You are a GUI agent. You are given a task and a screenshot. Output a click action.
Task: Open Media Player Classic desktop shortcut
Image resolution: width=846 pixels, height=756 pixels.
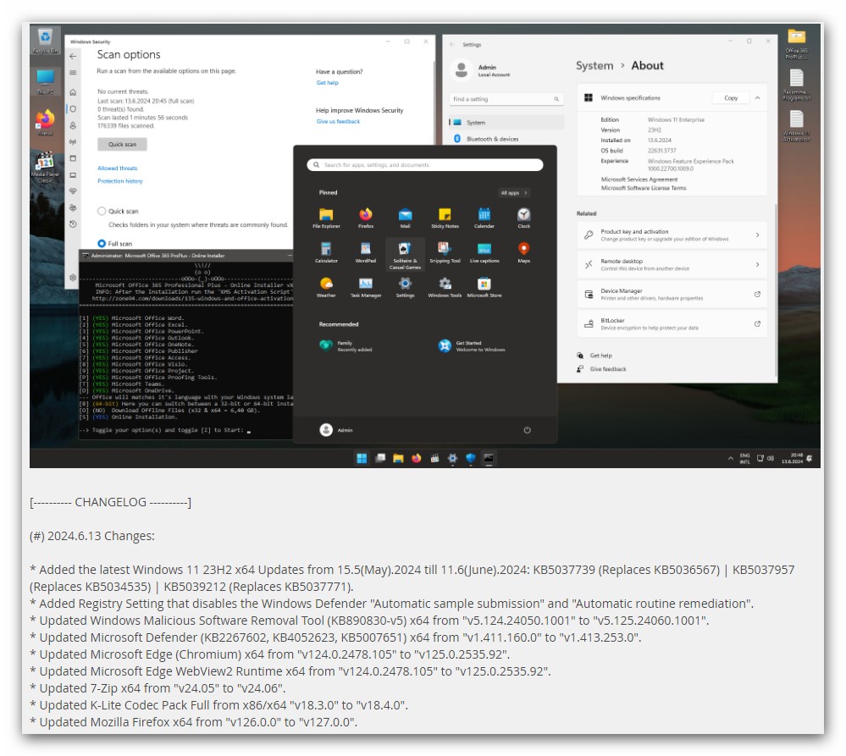coord(46,167)
